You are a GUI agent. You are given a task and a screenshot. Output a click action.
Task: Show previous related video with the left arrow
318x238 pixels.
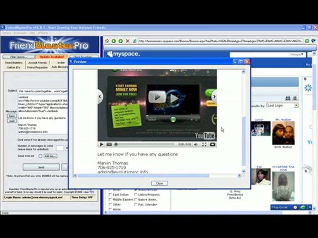tap(100, 97)
